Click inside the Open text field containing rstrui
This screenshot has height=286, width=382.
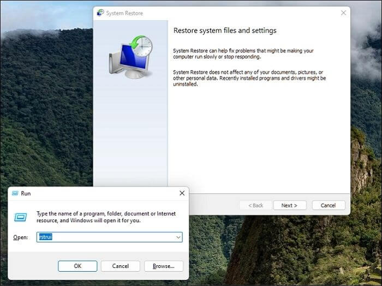coord(104,237)
